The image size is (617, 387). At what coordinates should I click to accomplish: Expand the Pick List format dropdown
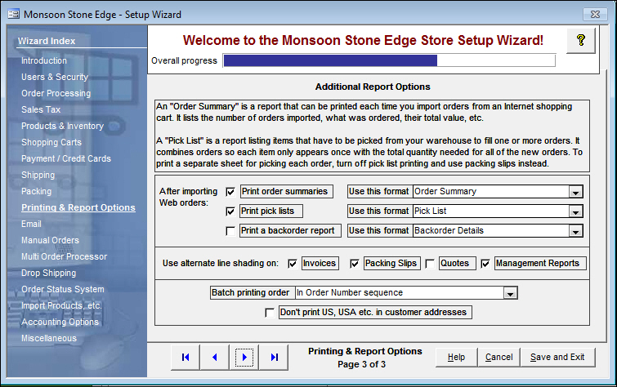576,211
